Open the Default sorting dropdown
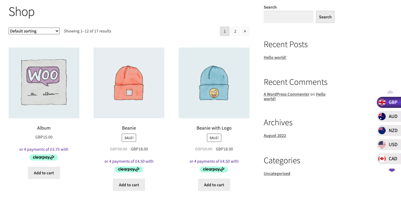401x201 pixels. point(34,31)
